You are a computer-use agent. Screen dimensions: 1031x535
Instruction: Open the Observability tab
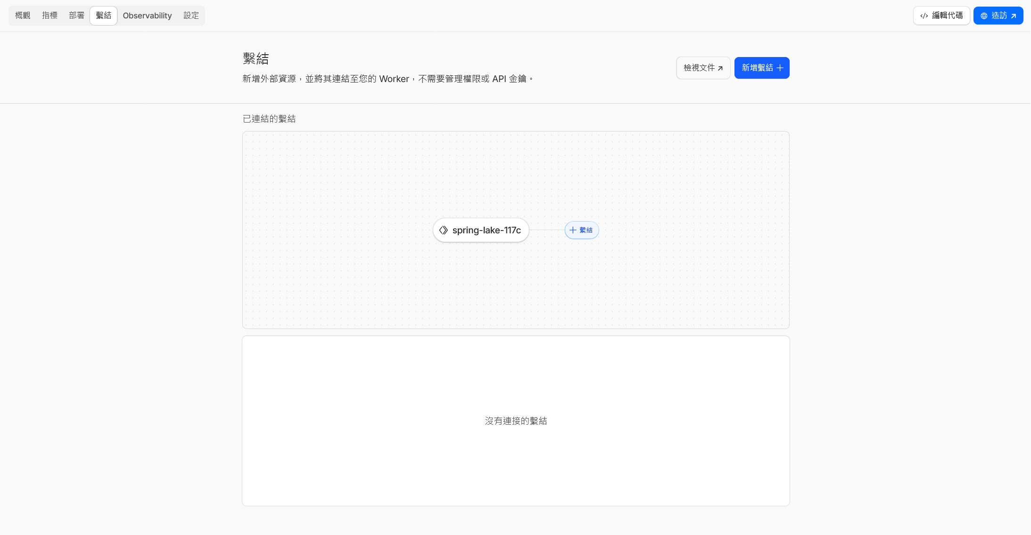pyautogui.click(x=147, y=16)
